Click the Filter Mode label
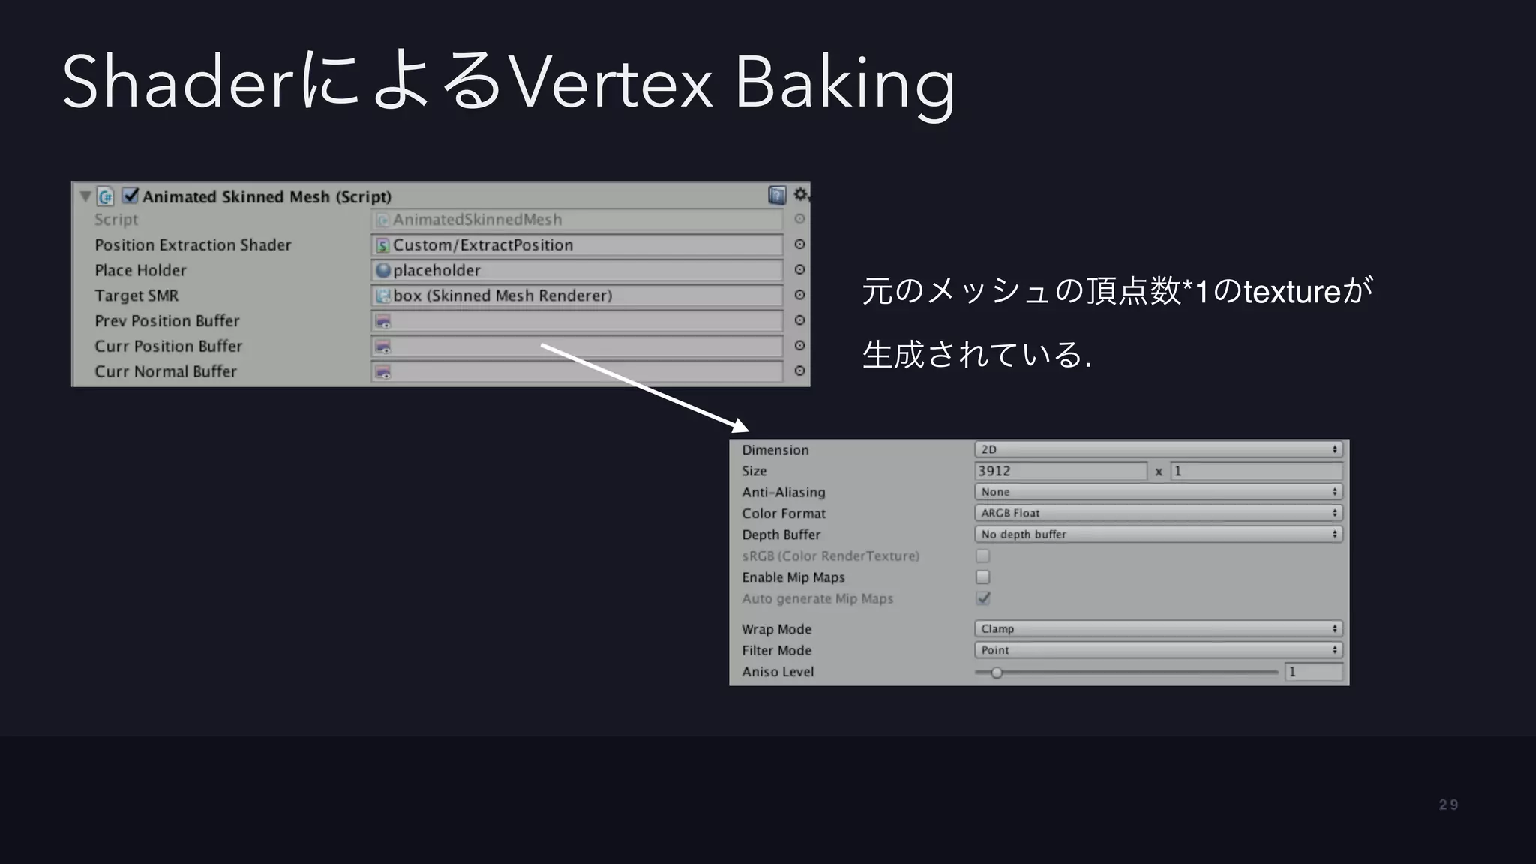The width and height of the screenshot is (1536, 864). click(x=777, y=650)
